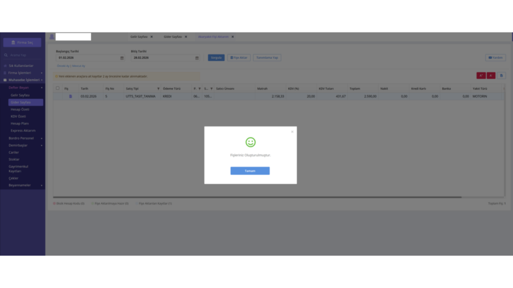The width and height of the screenshot is (513, 288).
Task: Open Hesap Özeti in the sidebar
Action: click(x=20, y=109)
